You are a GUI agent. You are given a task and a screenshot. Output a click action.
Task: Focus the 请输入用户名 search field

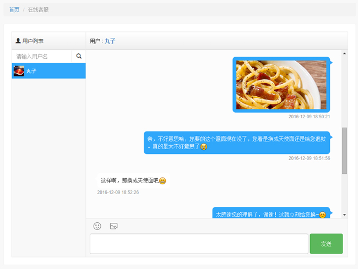click(x=42, y=56)
